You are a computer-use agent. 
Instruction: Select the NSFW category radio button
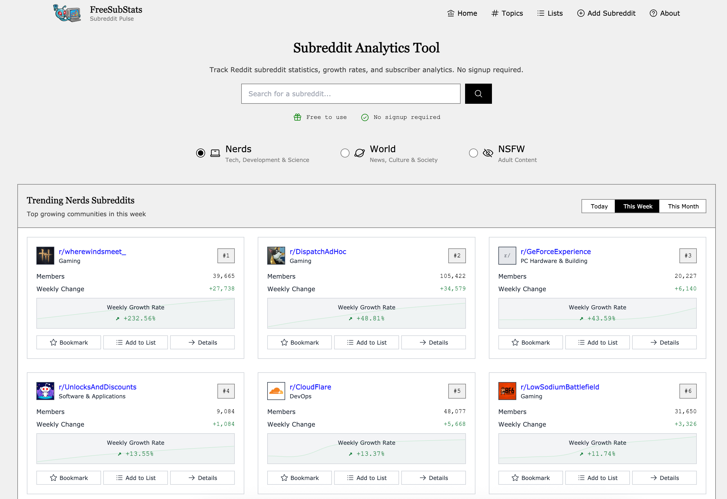473,153
